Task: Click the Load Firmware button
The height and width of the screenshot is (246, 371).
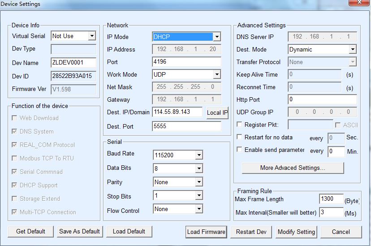Action: point(206,232)
